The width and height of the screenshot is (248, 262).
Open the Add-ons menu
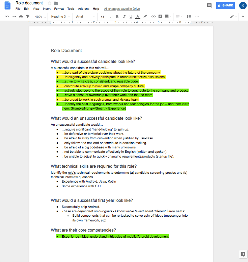tap(84, 9)
